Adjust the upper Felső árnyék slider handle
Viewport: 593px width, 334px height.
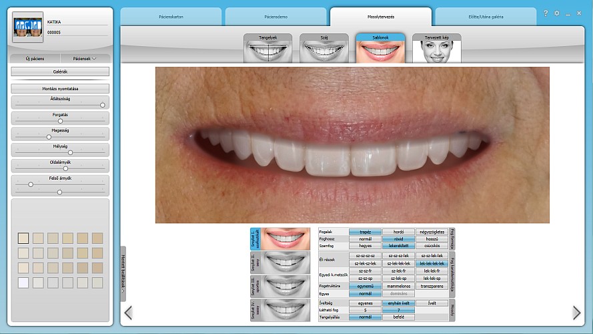click(31, 184)
